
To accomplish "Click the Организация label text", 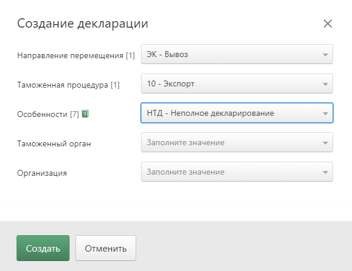I will point(42,173).
